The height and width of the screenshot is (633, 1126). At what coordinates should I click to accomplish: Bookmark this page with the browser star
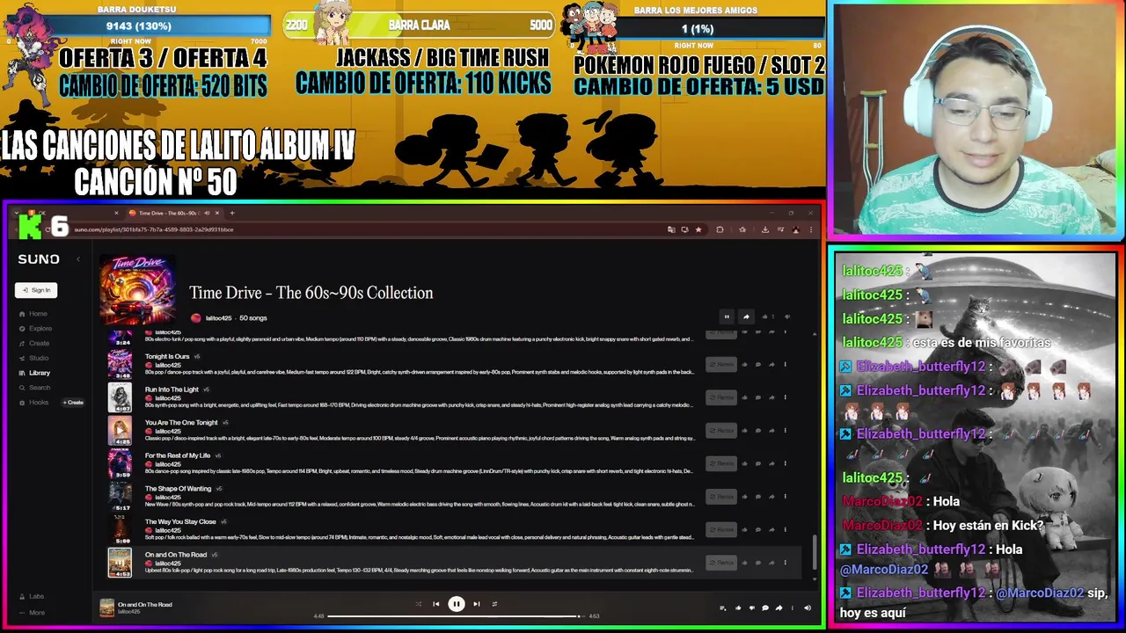pos(698,229)
